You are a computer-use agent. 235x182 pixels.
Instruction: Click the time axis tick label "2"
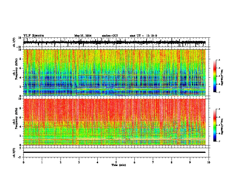[61, 162]
